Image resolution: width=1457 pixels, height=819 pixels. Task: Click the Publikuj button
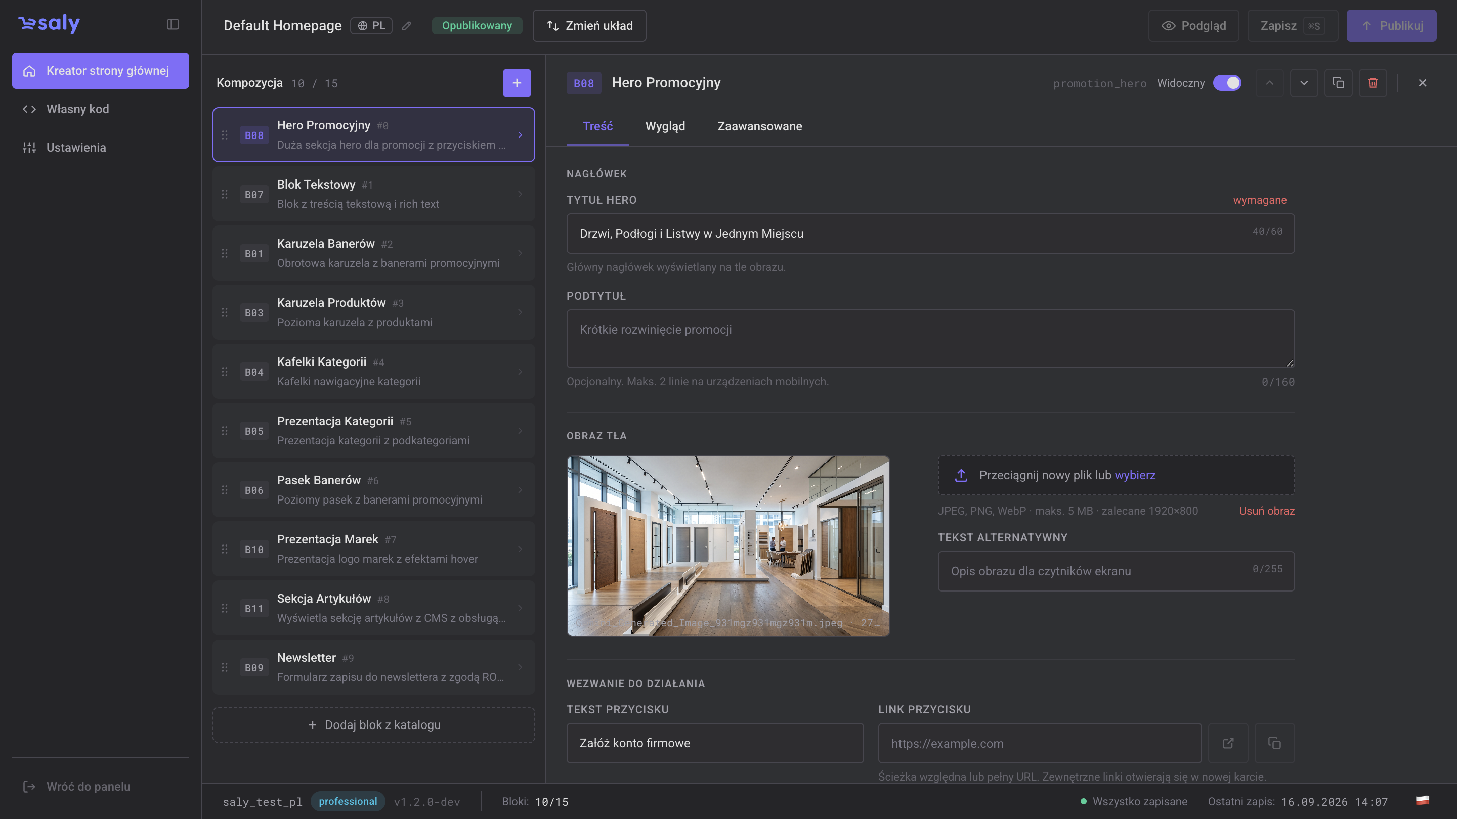[1391, 26]
